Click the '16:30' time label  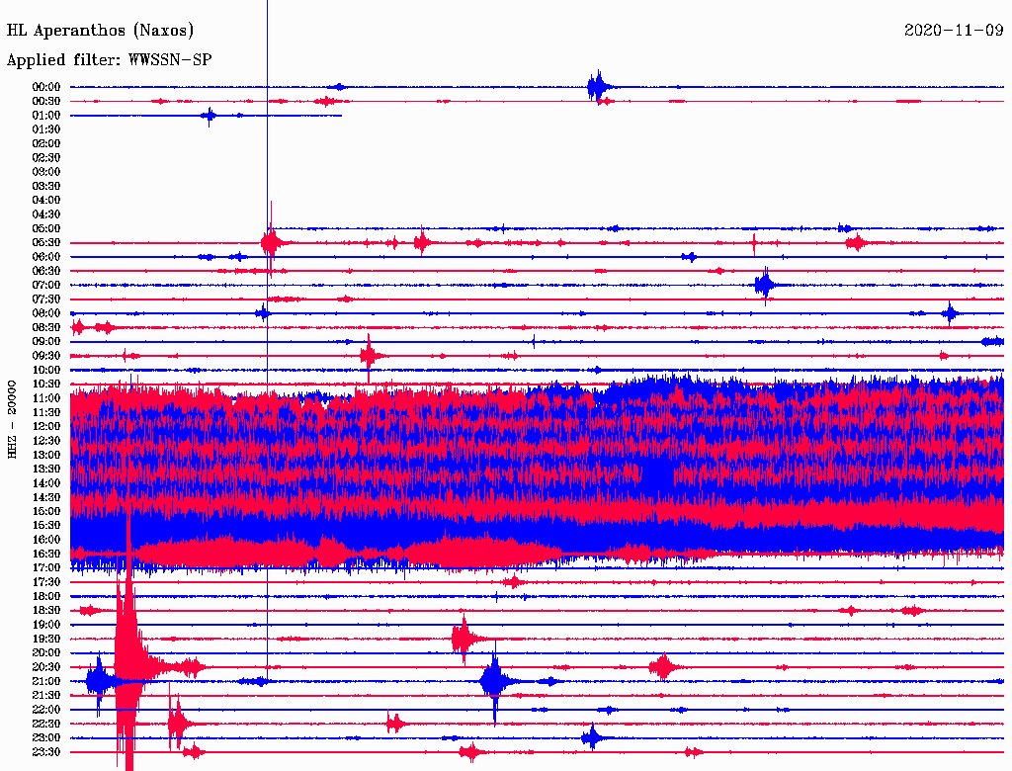[46, 555]
